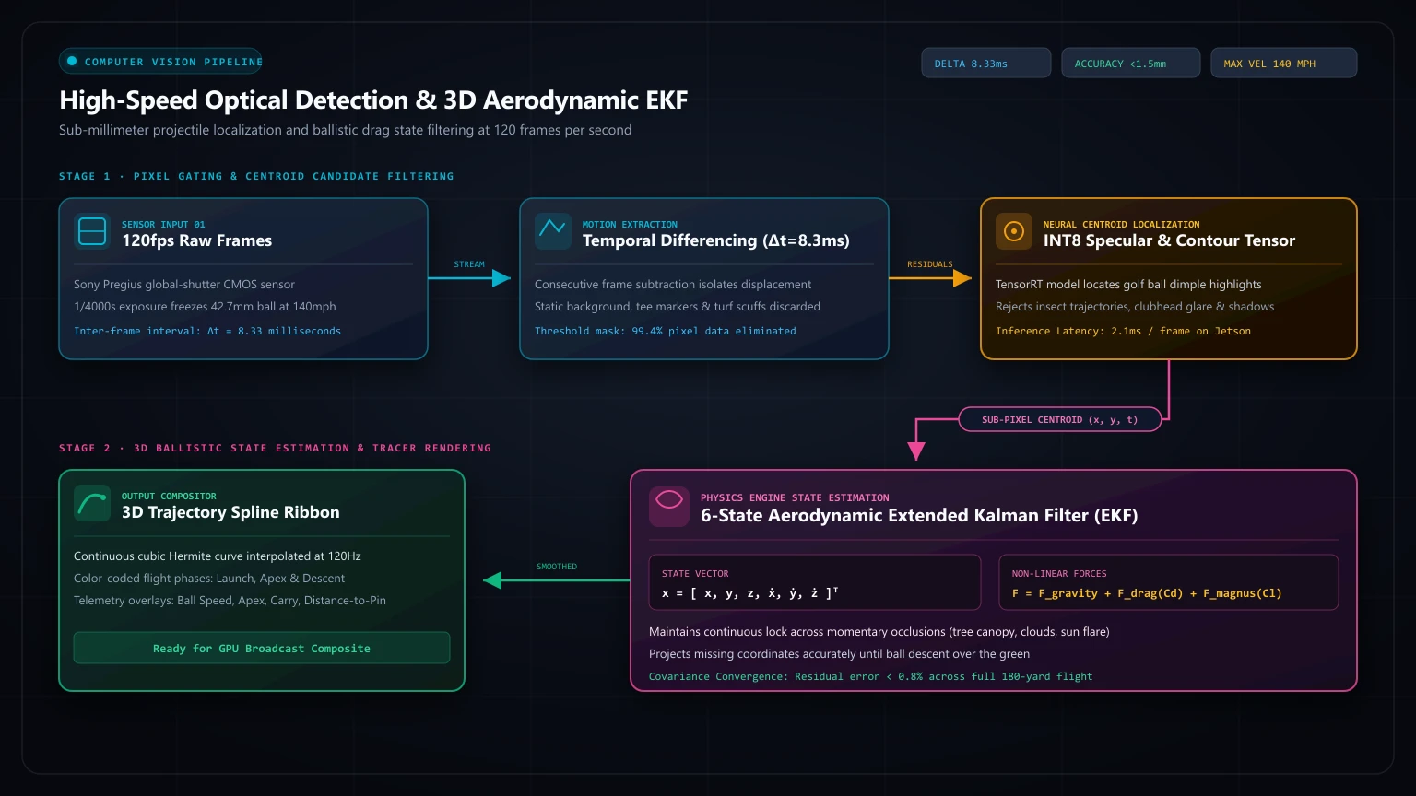
Task: Click the Sub-millimeter projectile localization subtitle
Action: coord(346,130)
